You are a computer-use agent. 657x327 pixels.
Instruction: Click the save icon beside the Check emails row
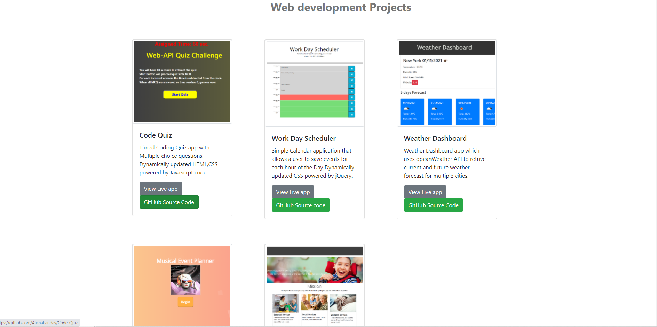(x=351, y=69)
